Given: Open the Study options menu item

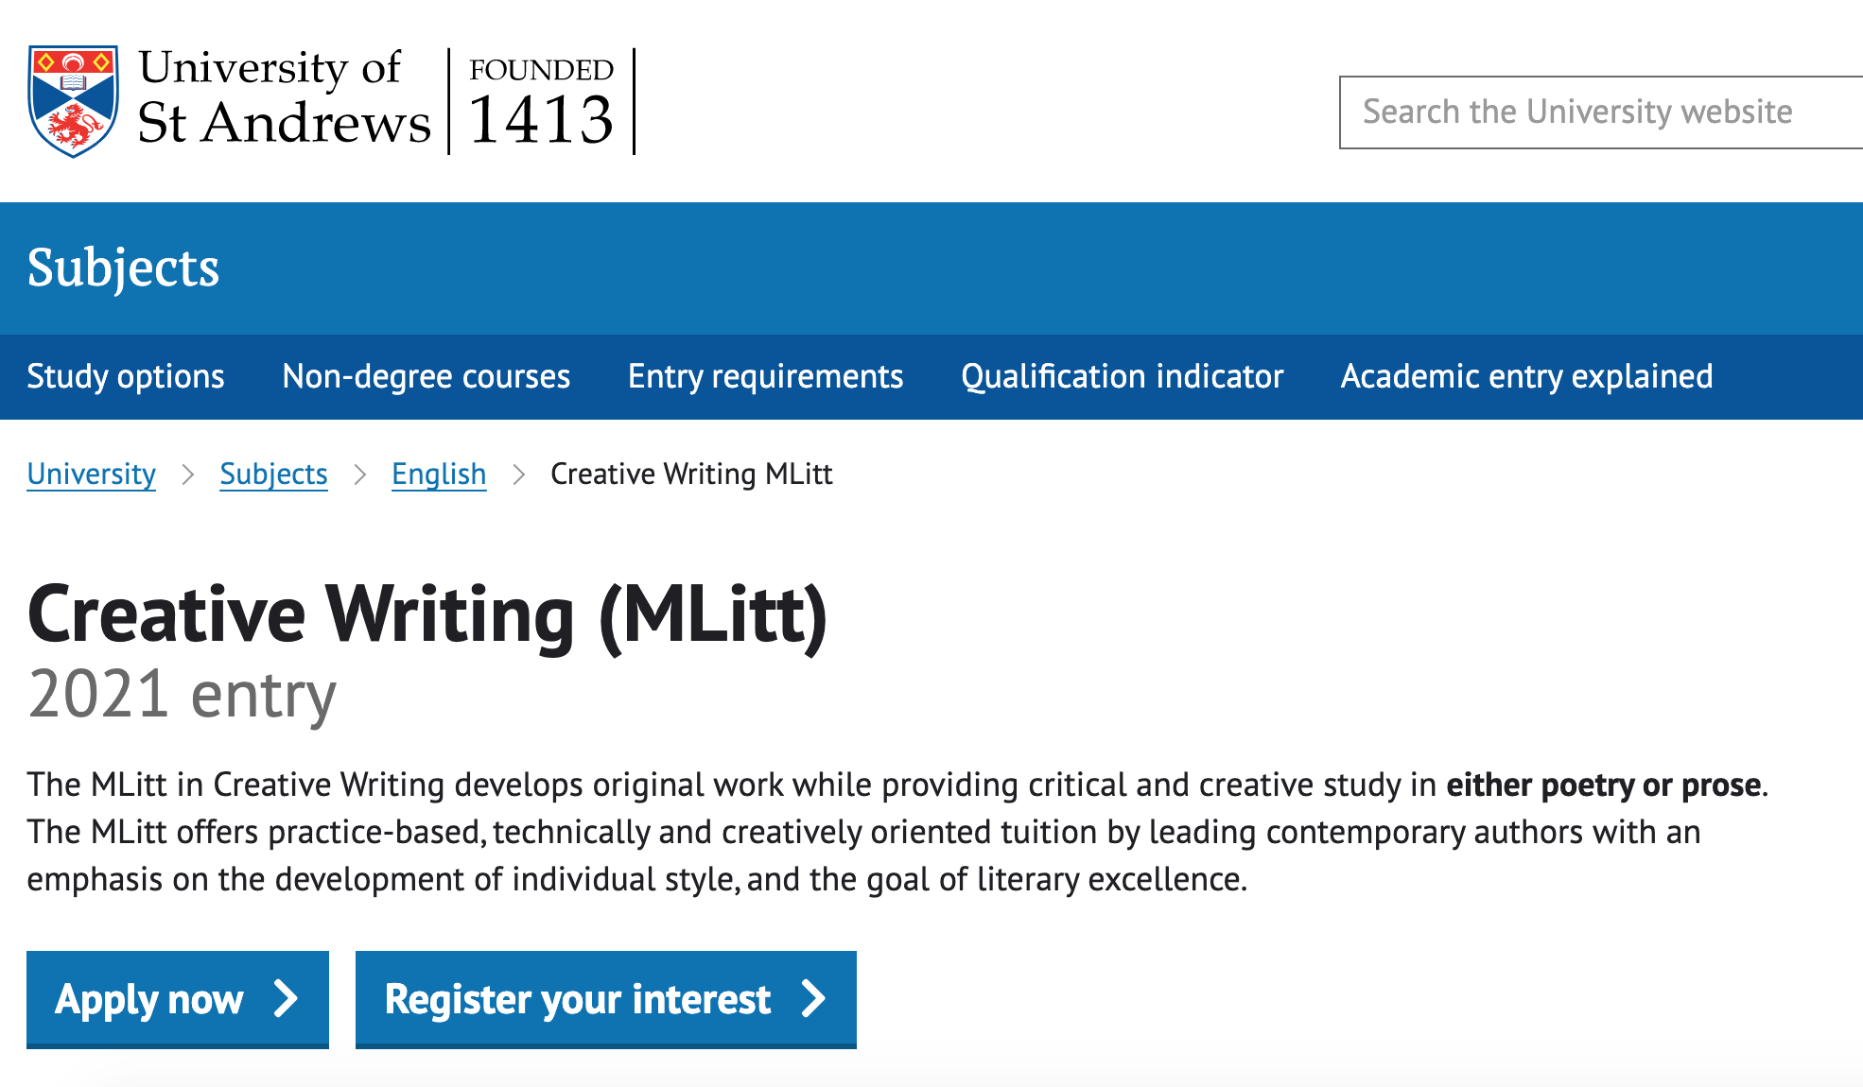Looking at the screenshot, I should click(126, 376).
